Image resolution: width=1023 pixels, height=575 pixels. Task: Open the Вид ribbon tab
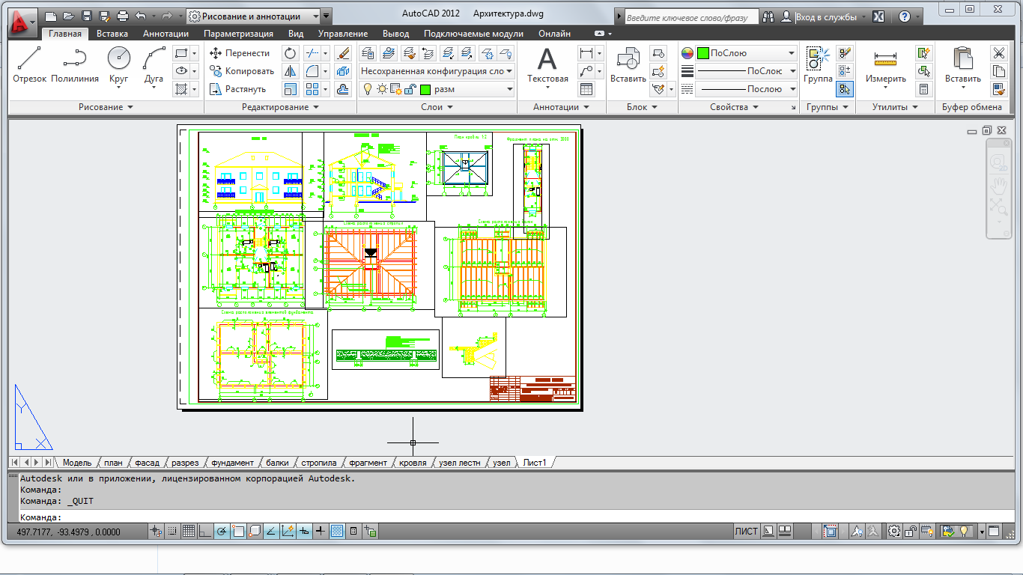pyautogui.click(x=296, y=34)
